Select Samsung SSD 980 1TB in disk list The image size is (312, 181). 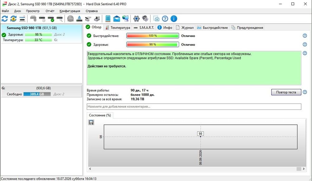(x=41, y=34)
